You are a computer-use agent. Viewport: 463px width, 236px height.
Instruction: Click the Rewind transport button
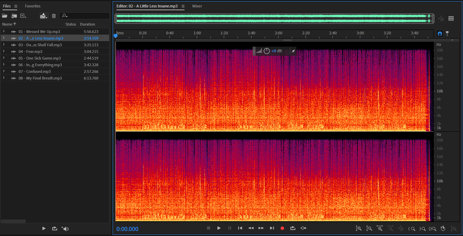tap(251, 228)
